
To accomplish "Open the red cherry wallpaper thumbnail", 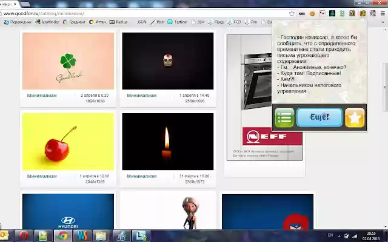I will (68, 142).
